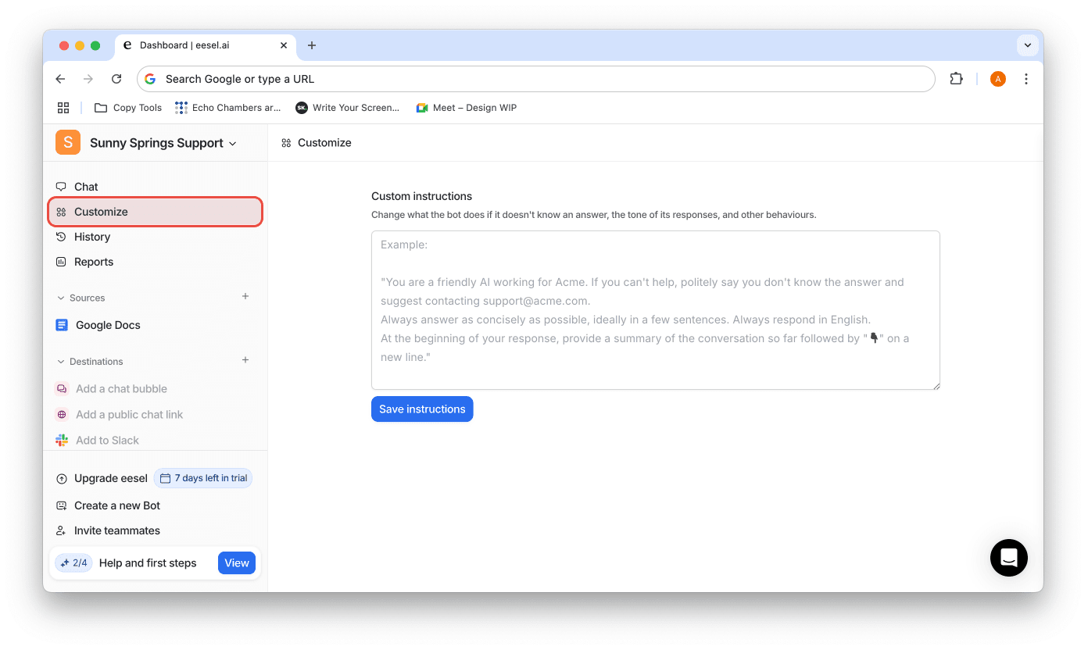Open the Chat menu item
The width and height of the screenshot is (1088, 650).
click(x=86, y=187)
